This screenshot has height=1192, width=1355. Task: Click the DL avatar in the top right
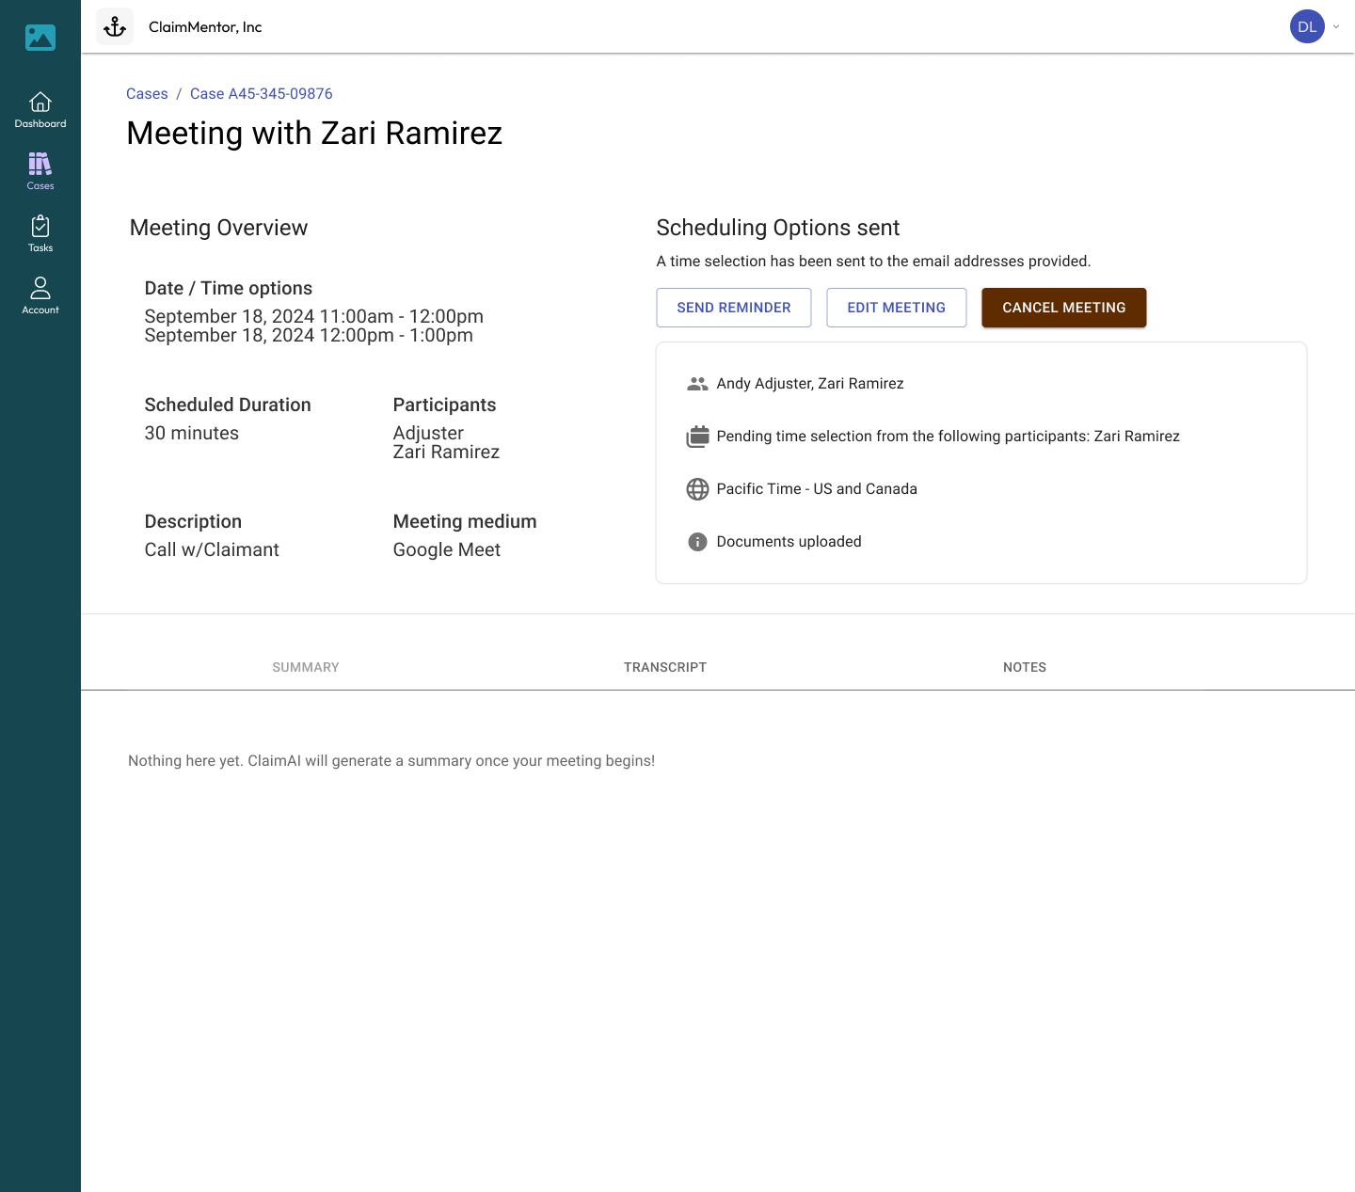pyautogui.click(x=1307, y=26)
